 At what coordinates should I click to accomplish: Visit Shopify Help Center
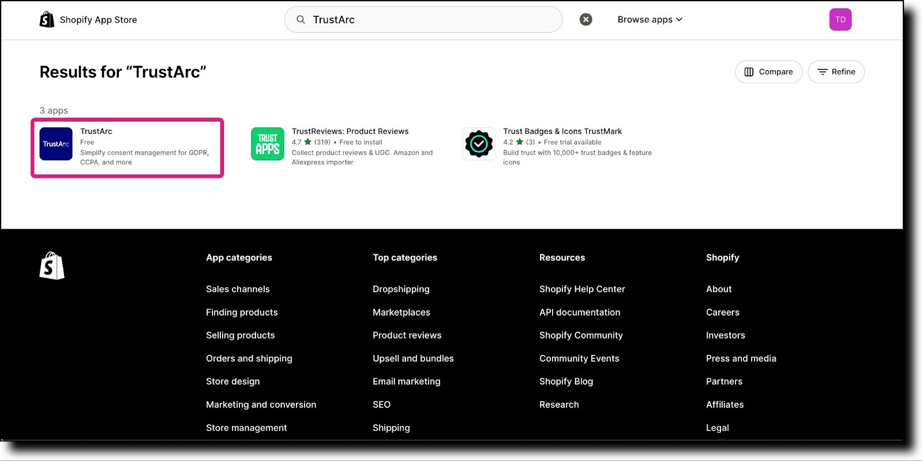[582, 289]
